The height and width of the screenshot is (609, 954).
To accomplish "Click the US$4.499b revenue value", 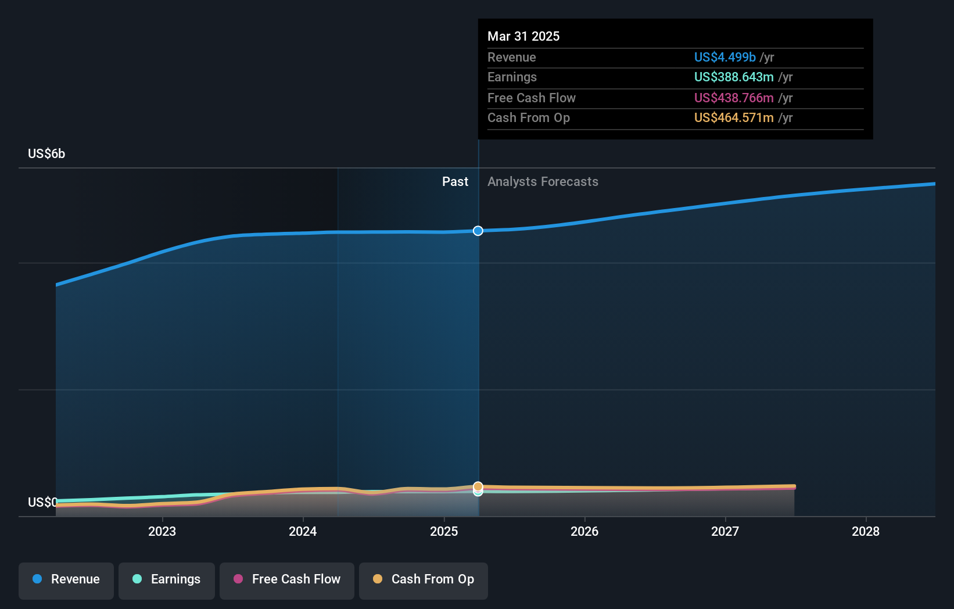I will pyautogui.click(x=725, y=57).
